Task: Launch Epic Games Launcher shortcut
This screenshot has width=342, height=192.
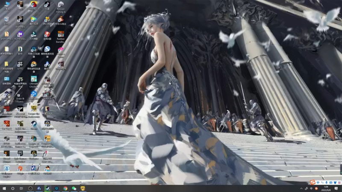Action: tap(20, 154)
